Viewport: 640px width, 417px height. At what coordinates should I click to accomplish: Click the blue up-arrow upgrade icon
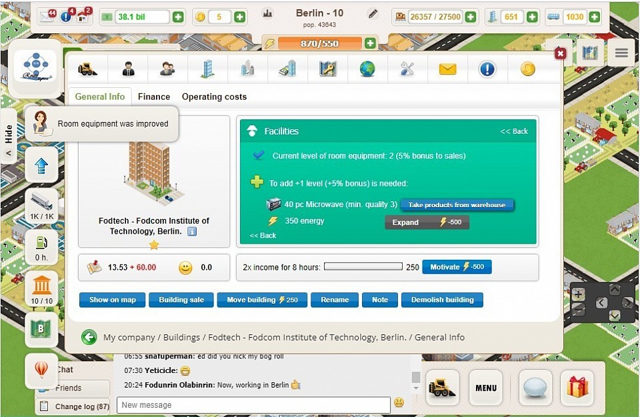(41, 166)
